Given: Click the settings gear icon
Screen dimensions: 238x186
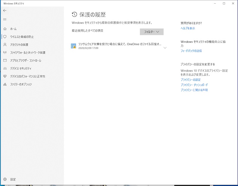Looking at the screenshot, I should [5, 179].
